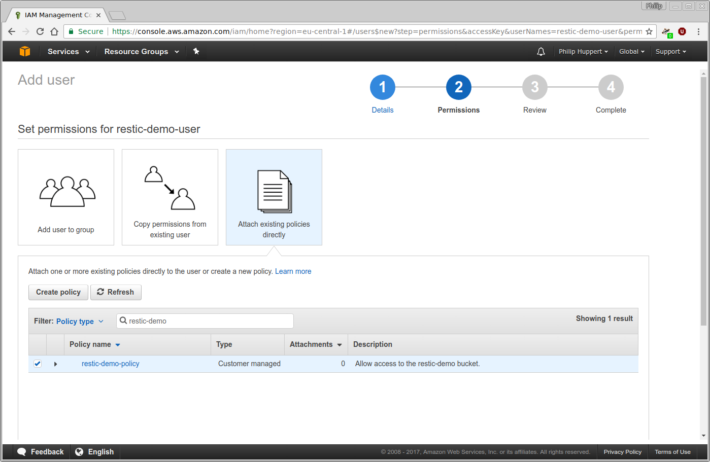Open the Learn more link
The height and width of the screenshot is (462, 710).
click(293, 271)
